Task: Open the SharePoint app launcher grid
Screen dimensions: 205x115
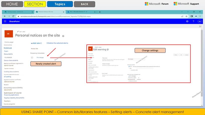Action: [x=5, y=21]
